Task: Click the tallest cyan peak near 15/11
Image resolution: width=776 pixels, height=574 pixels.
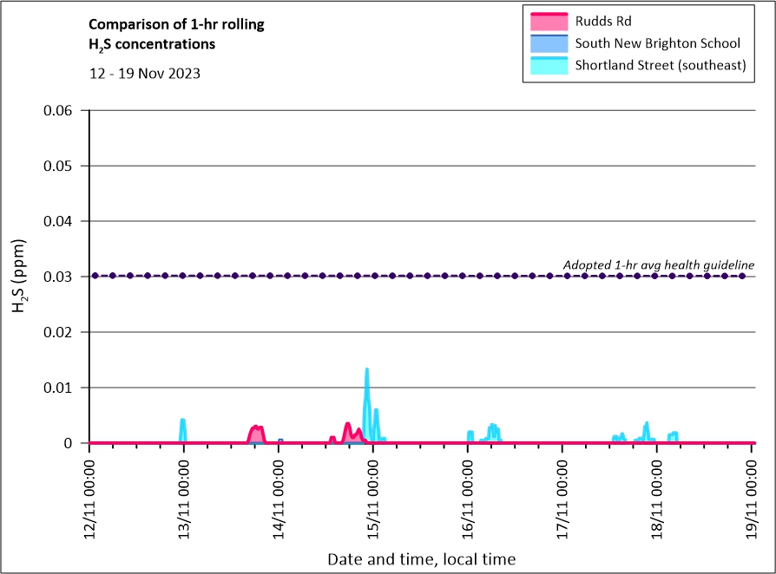Action: [367, 371]
